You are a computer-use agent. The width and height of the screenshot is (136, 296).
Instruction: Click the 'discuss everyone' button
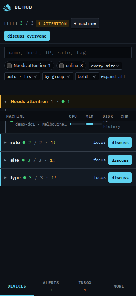27,36
